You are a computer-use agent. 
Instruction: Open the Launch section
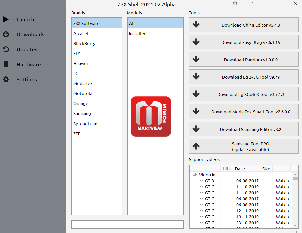[x=25, y=19]
